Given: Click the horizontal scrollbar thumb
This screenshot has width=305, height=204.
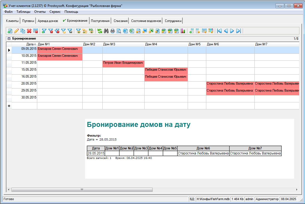Looking at the screenshot, I should pos(82,190).
